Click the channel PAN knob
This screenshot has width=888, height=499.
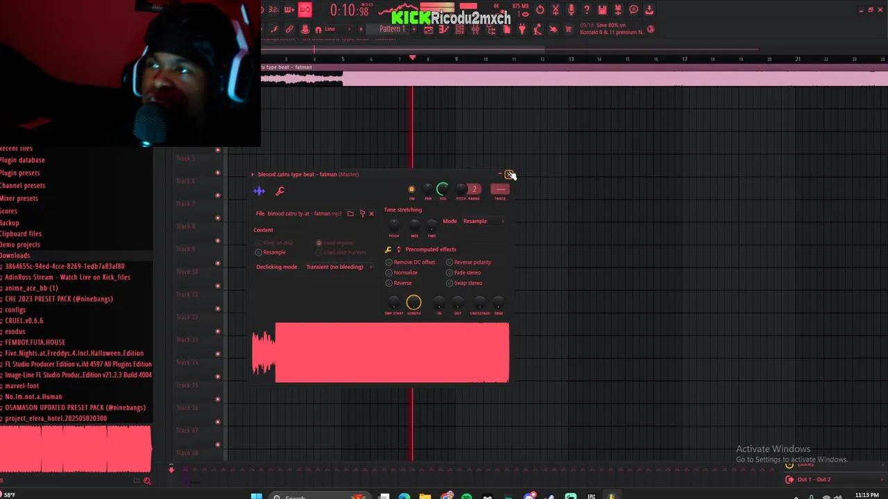(427, 189)
